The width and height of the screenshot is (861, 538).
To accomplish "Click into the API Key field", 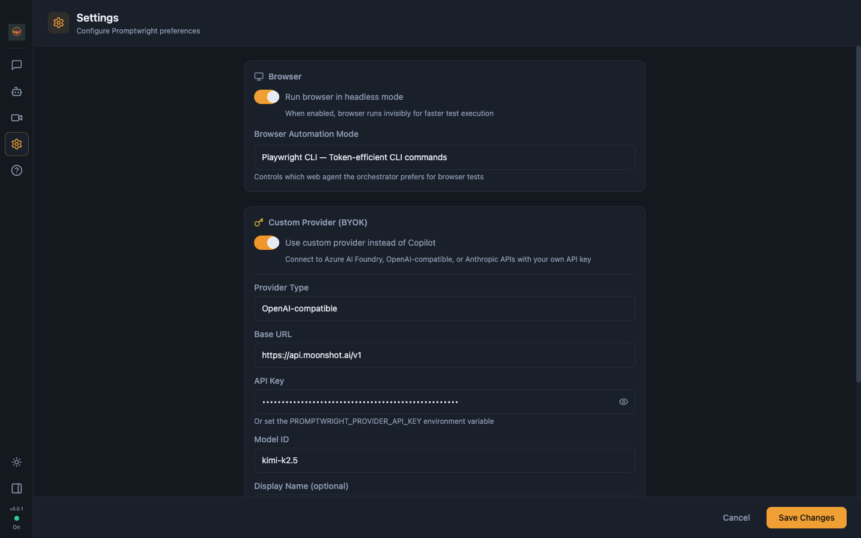I will (x=435, y=402).
